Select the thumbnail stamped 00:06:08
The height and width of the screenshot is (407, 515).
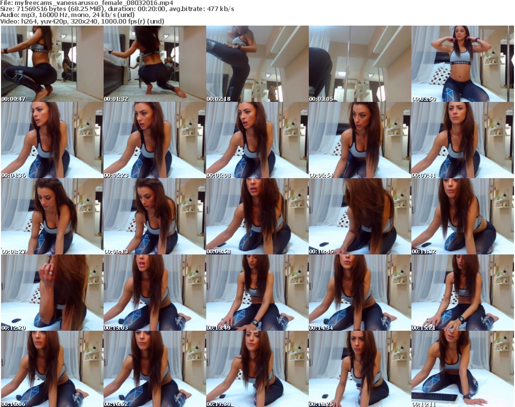[x=257, y=140]
